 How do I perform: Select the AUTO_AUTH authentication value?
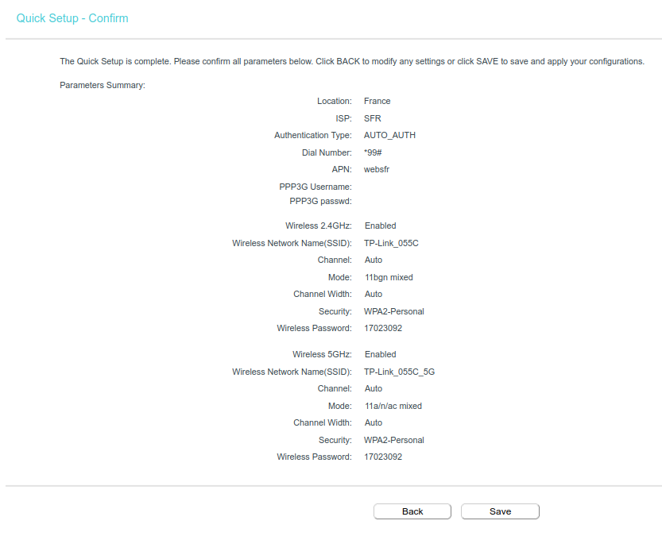[389, 136]
